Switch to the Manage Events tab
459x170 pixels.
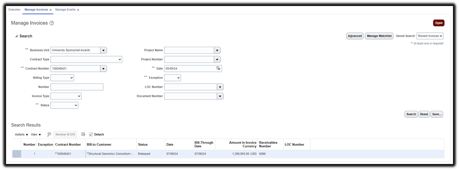(66, 10)
